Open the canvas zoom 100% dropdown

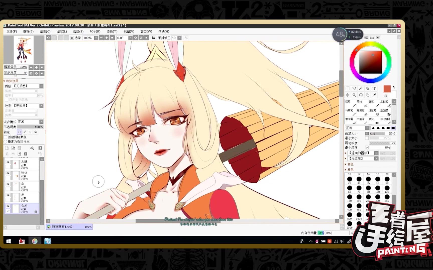point(96,38)
